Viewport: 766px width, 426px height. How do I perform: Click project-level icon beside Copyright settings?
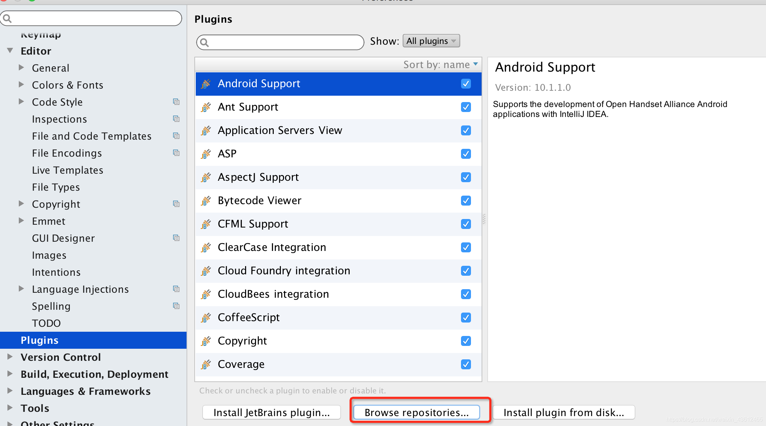click(176, 204)
